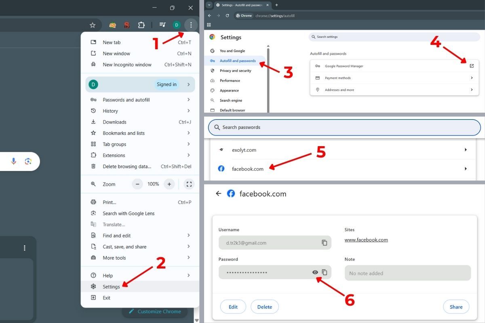Select New tab from the menu

pos(140,42)
